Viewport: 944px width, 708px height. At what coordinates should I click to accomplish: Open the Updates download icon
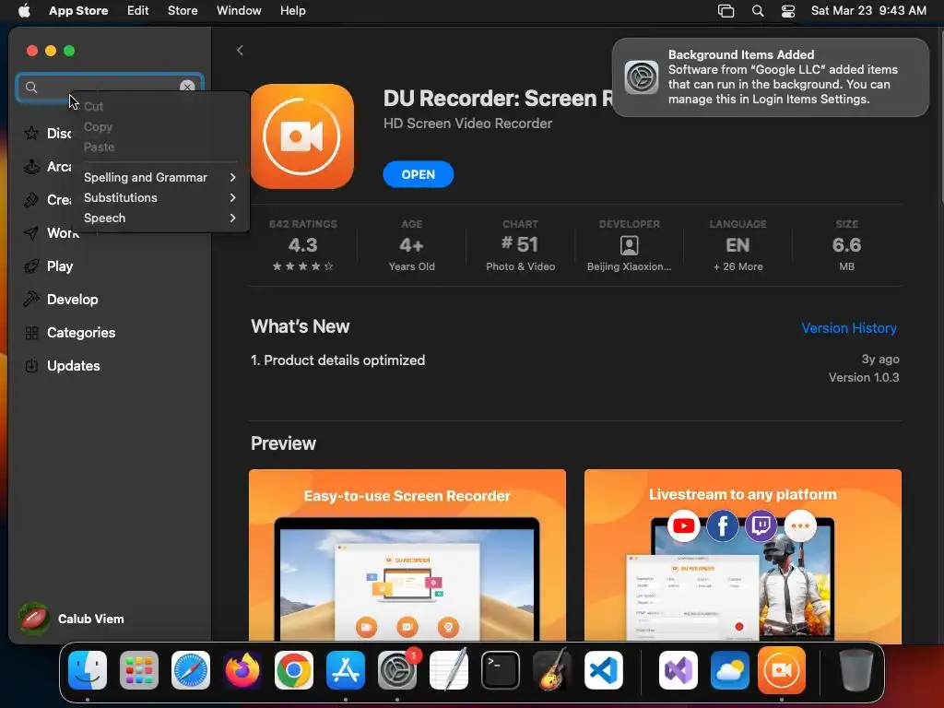(x=31, y=365)
